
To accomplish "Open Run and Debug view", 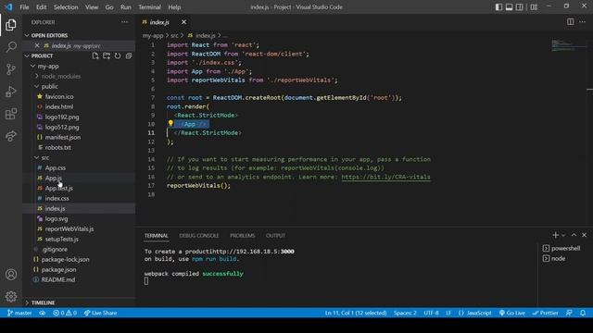I will (x=11, y=92).
